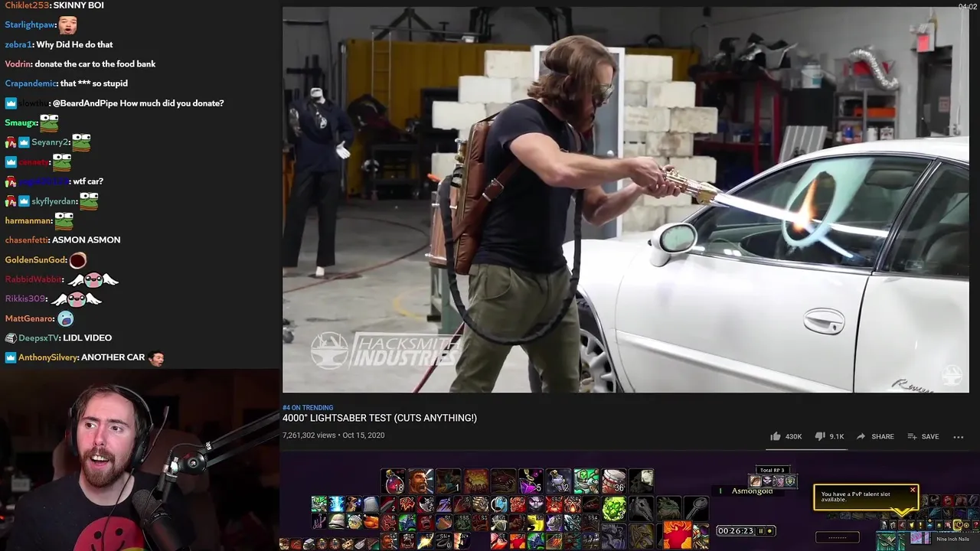This screenshot has width=980, height=551.
Task: Click the badge beside DeepsxTV
Action: point(11,338)
